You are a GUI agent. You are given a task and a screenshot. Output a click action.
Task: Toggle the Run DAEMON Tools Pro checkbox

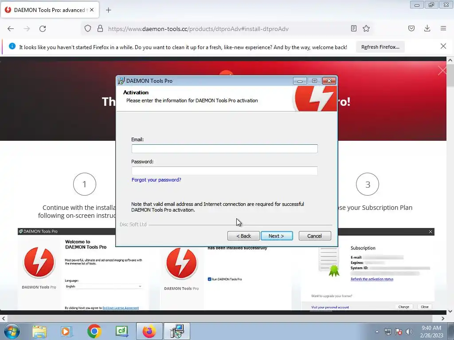click(x=209, y=279)
